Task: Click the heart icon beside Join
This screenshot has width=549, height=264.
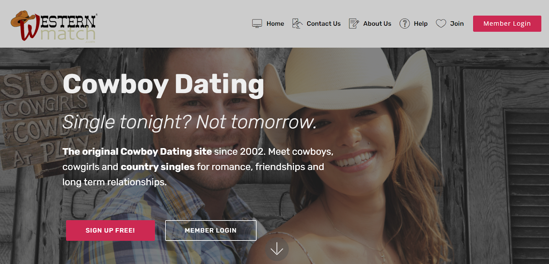Action: click(441, 23)
